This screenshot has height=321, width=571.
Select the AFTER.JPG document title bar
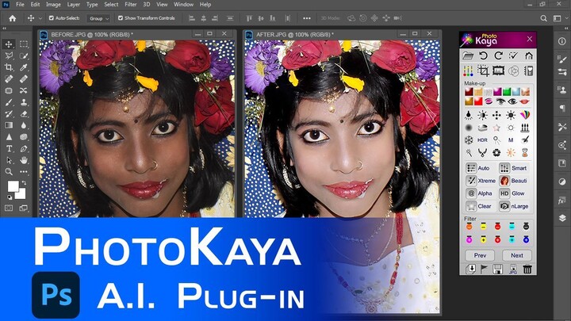[x=343, y=34]
